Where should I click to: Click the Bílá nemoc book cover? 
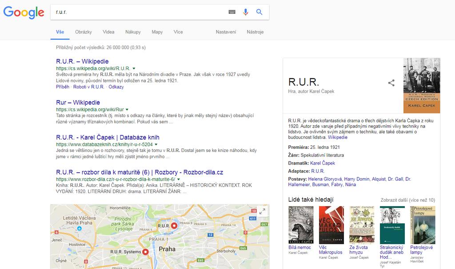point(301,225)
